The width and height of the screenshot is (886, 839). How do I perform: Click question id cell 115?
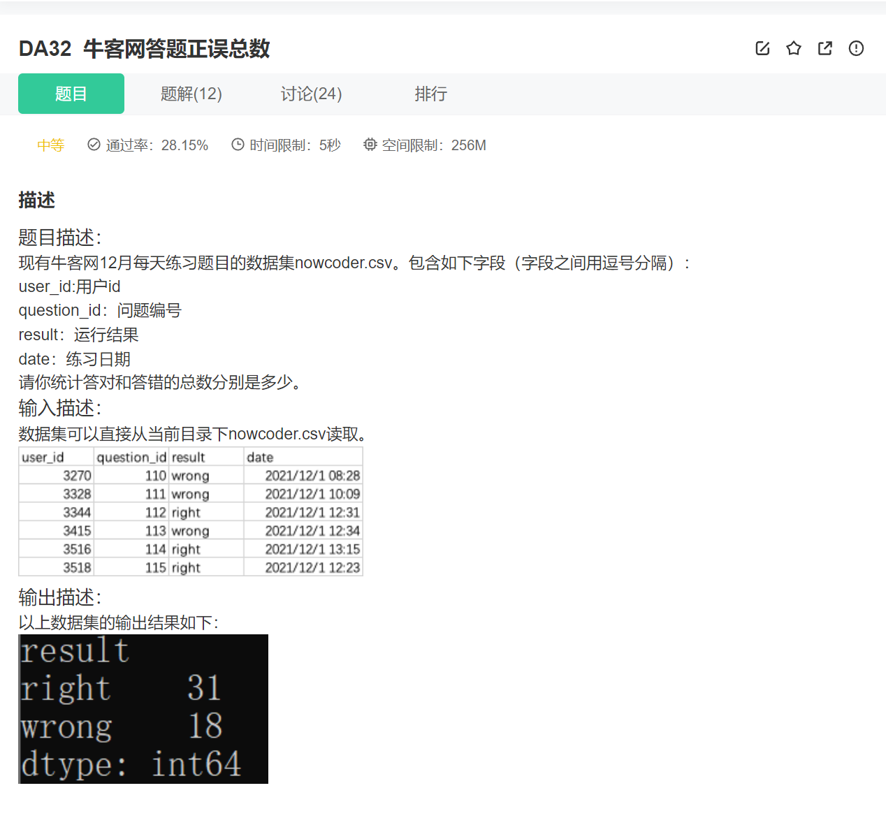[x=131, y=567]
